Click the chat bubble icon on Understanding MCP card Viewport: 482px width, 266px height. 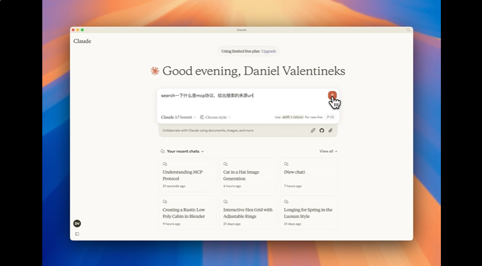(165, 164)
